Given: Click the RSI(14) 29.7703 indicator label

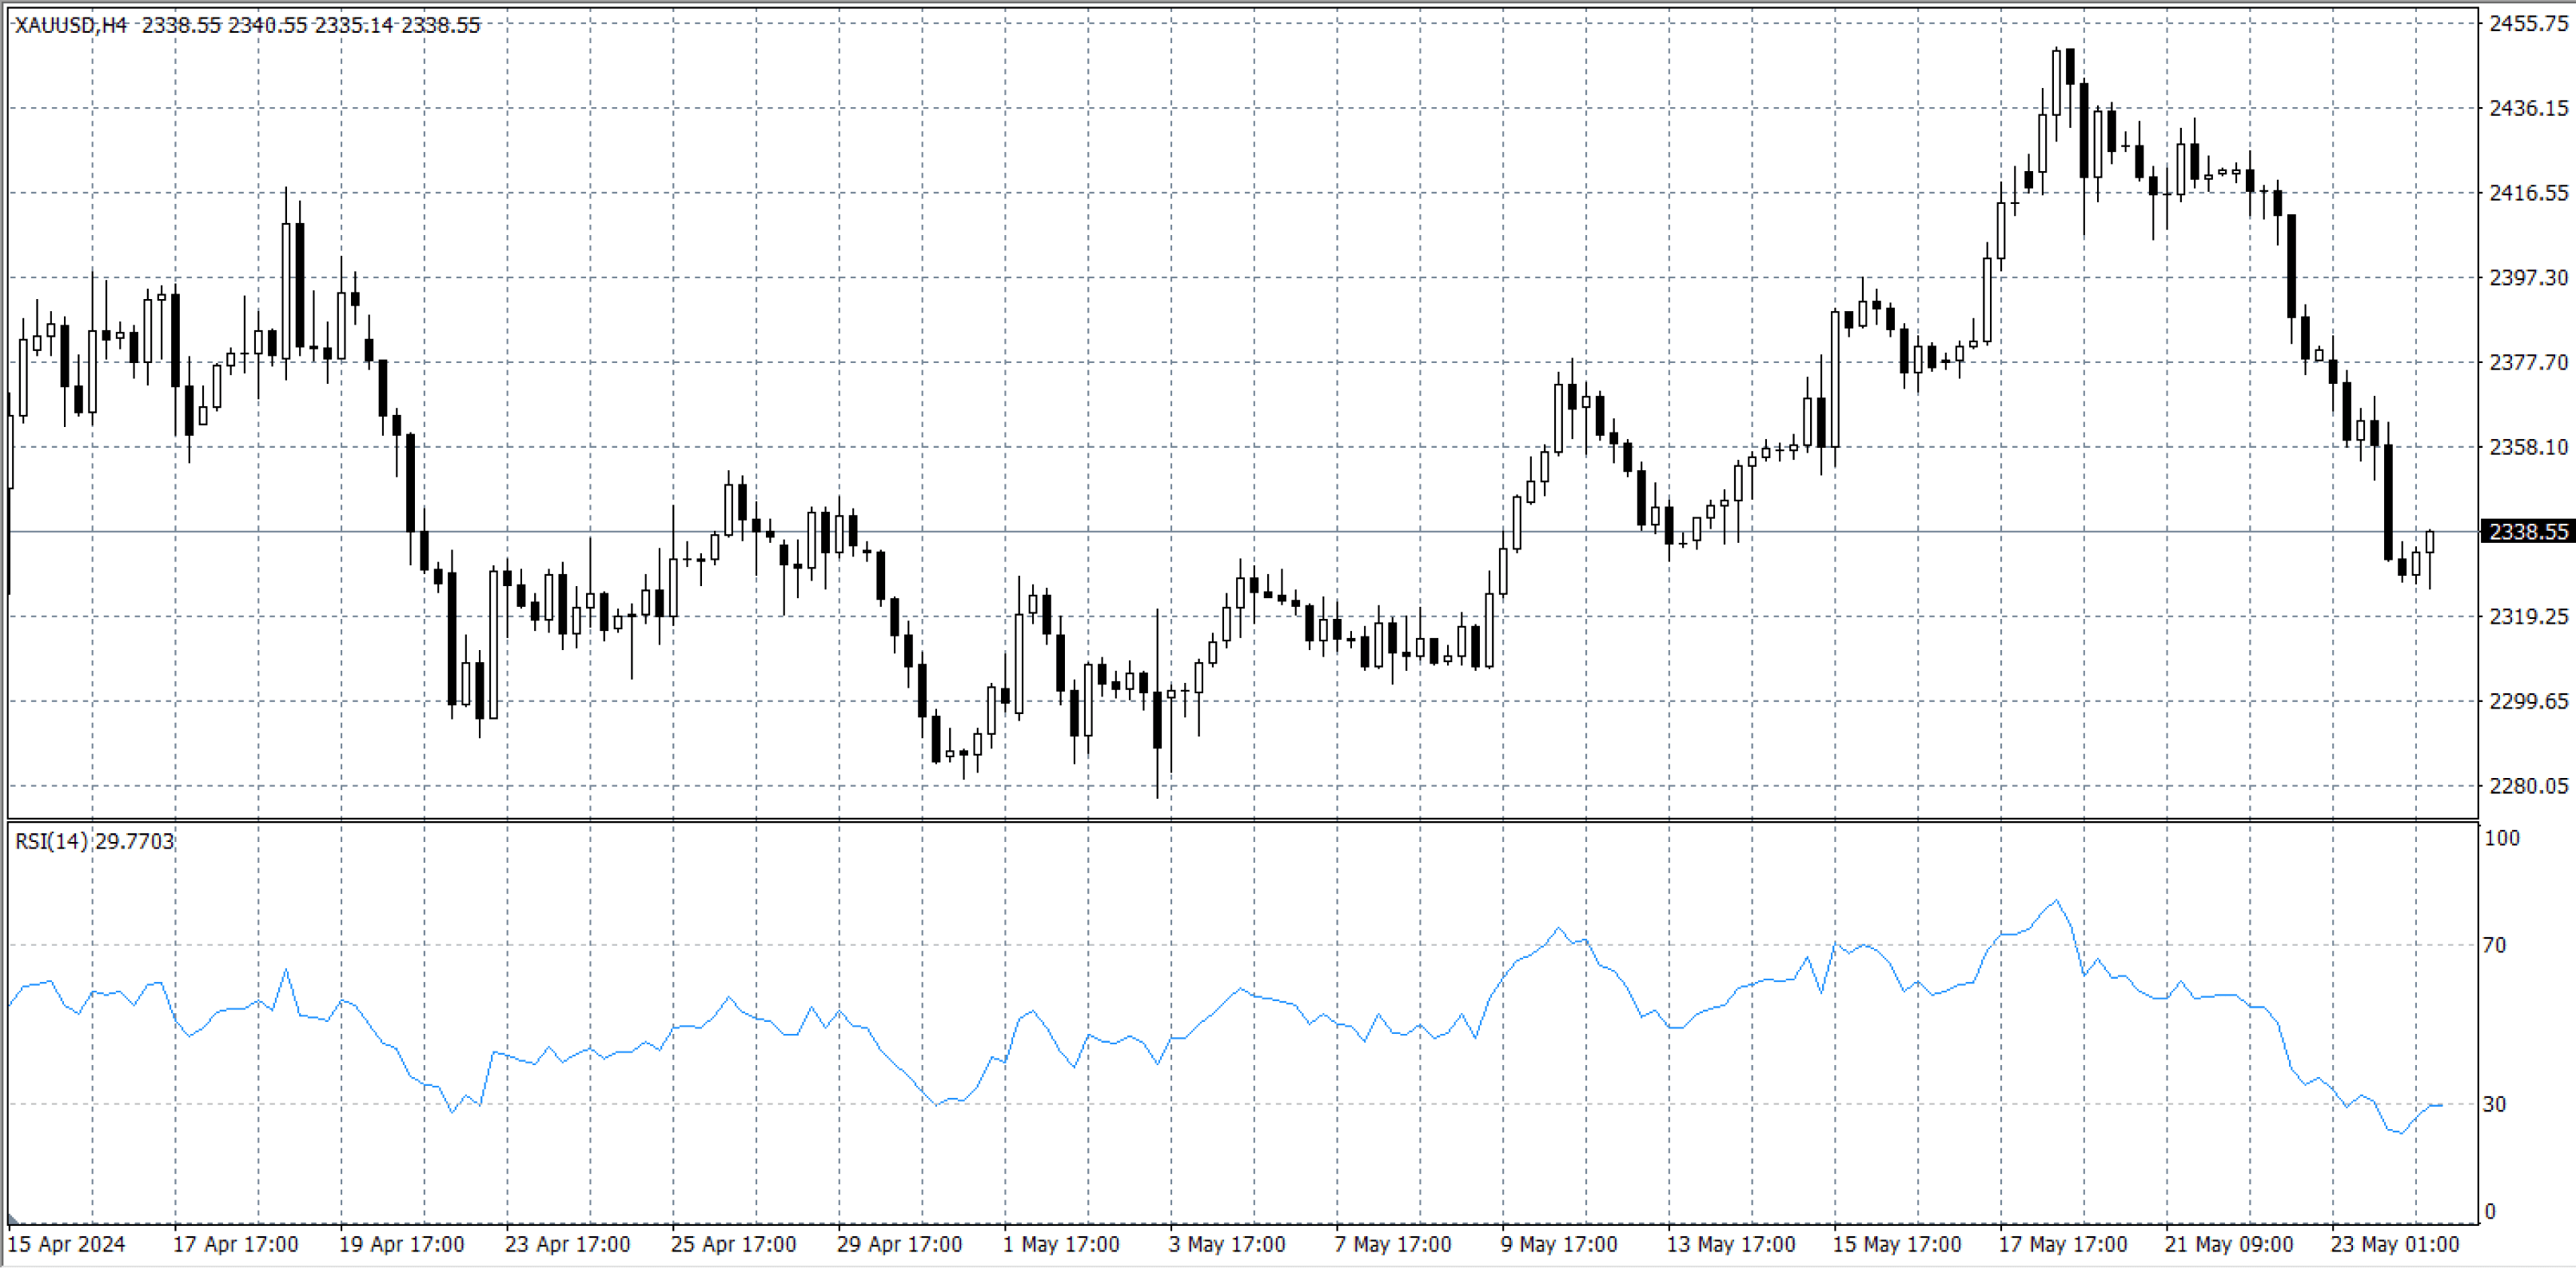Looking at the screenshot, I should (94, 841).
